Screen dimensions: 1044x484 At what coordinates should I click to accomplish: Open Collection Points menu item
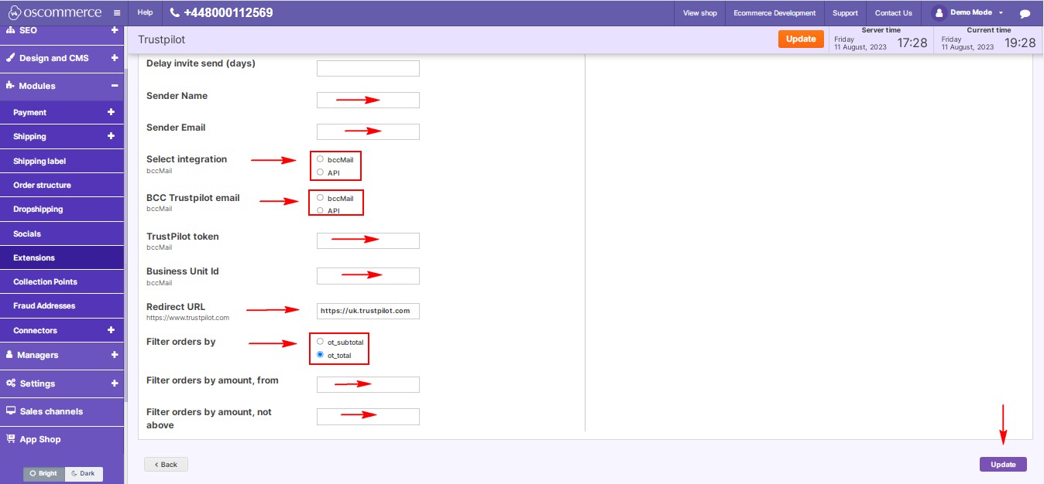pyautogui.click(x=62, y=281)
